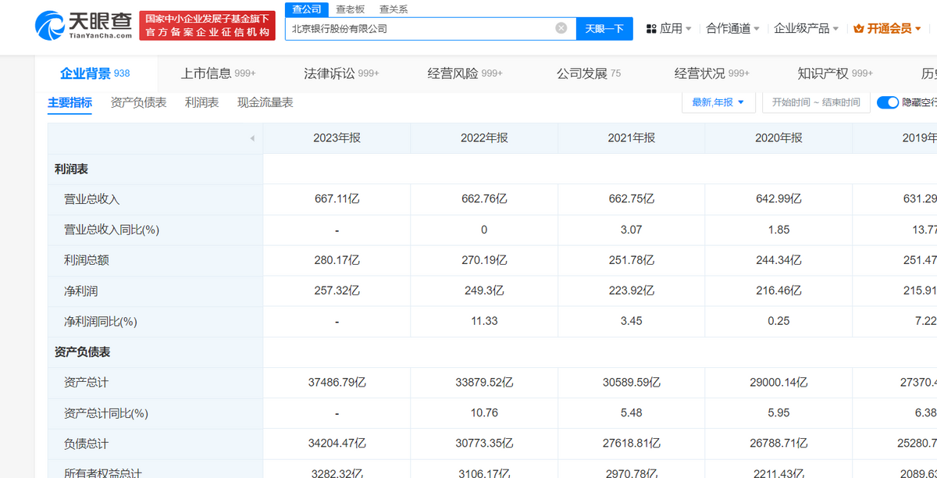Click the 利润总额 row label
Image resolution: width=937 pixels, height=478 pixels.
[x=86, y=260]
